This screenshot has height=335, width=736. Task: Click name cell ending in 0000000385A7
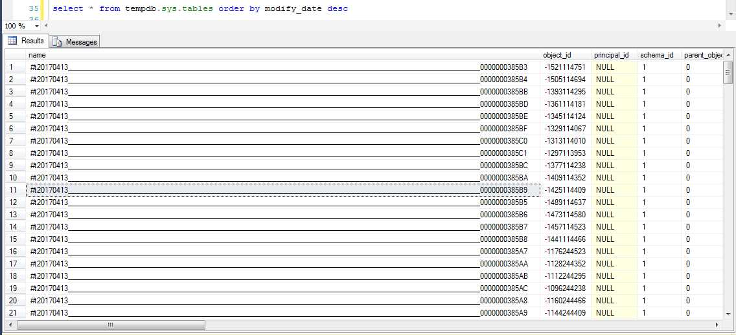283,251
